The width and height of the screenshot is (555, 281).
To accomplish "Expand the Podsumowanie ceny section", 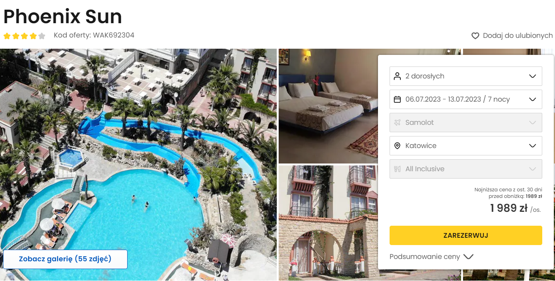I will pos(431,257).
